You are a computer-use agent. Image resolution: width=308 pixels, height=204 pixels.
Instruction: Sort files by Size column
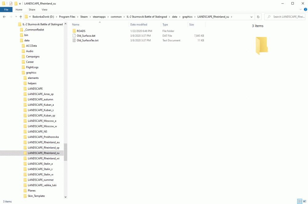tap(192, 25)
